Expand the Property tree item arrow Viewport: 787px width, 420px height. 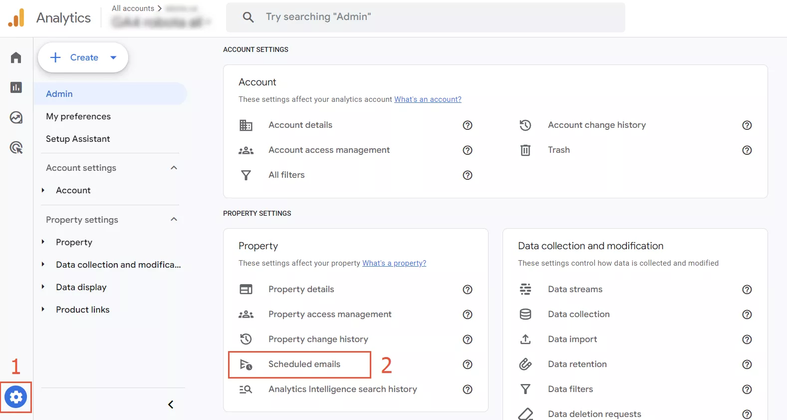(x=43, y=242)
